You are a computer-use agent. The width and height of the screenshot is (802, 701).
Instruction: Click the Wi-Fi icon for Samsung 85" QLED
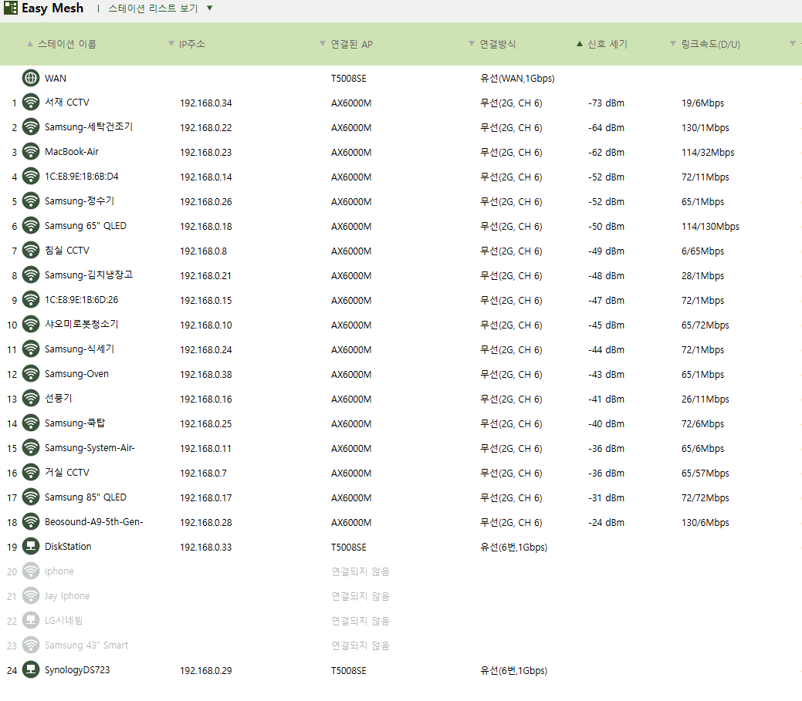31,497
